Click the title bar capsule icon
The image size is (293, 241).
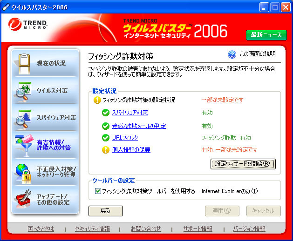pyautogui.click(x=6, y=7)
